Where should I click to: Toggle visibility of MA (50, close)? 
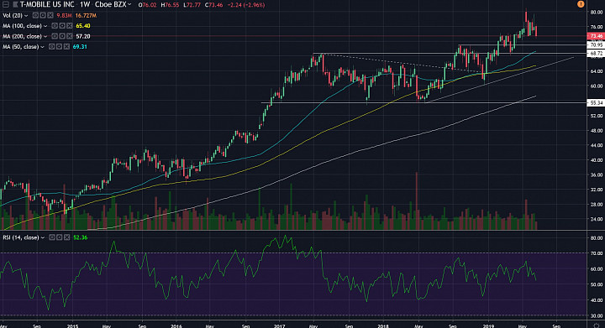pyautogui.click(x=52, y=47)
